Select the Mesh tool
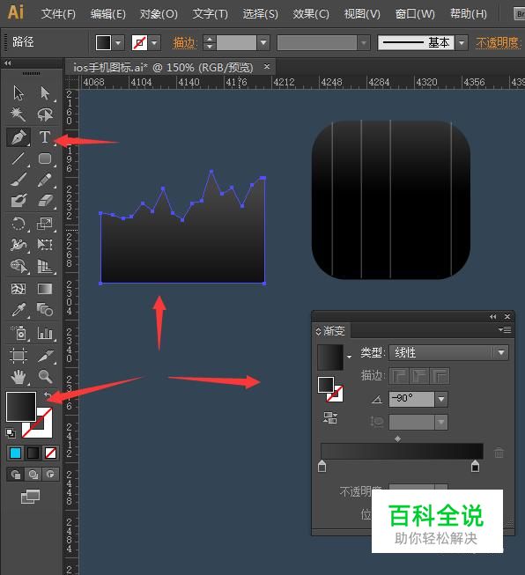Screen dimensions: 525x575 pos(18,289)
